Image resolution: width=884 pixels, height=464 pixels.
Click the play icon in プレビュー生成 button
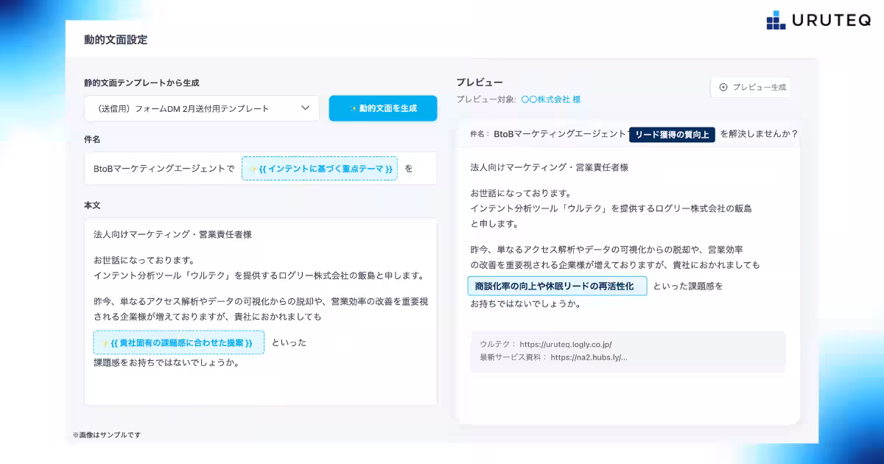coord(723,87)
